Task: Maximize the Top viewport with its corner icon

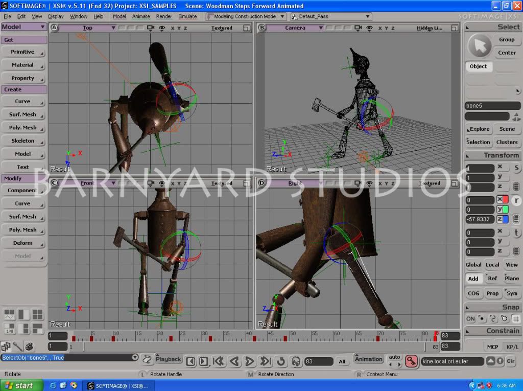Action: (x=247, y=28)
